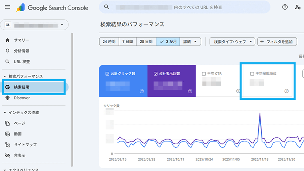Toggle the 合計クリック数 checkbox

(107, 74)
